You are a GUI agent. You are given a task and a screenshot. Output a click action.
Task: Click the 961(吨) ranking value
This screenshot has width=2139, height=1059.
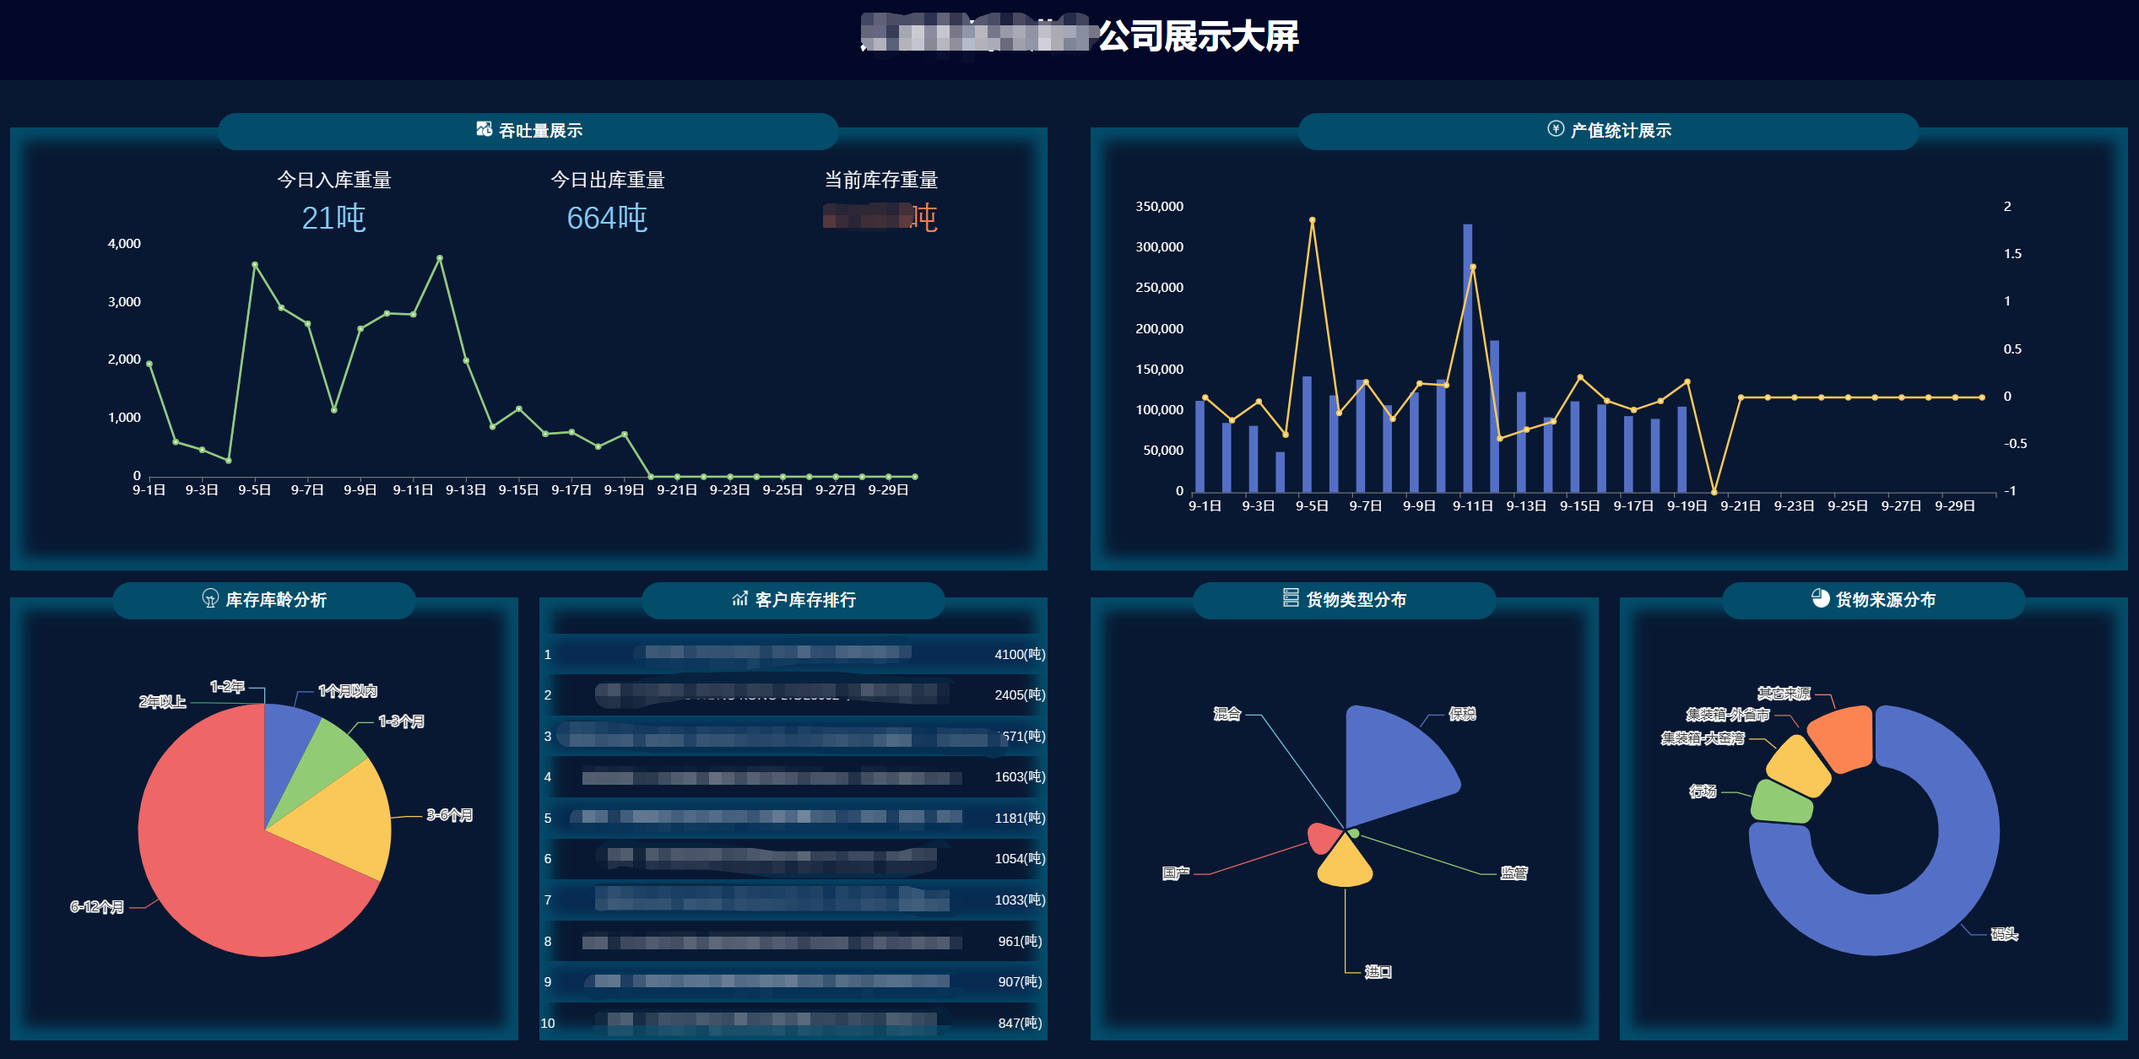pyautogui.click(x=1020, y=942)
